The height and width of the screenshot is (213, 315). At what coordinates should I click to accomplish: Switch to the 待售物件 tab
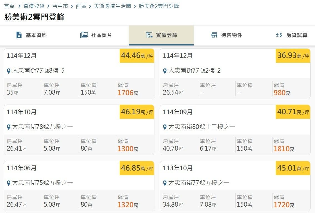(x=226, y=35)
